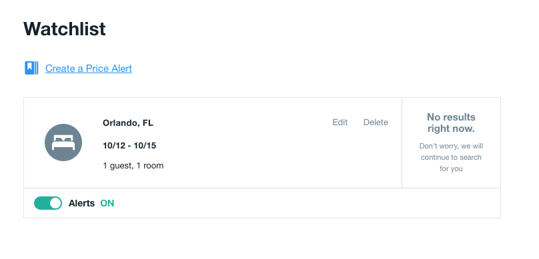Click the words for you in the results panel
539x259 pixels.
pyautogui.click(x=451, y=168)
